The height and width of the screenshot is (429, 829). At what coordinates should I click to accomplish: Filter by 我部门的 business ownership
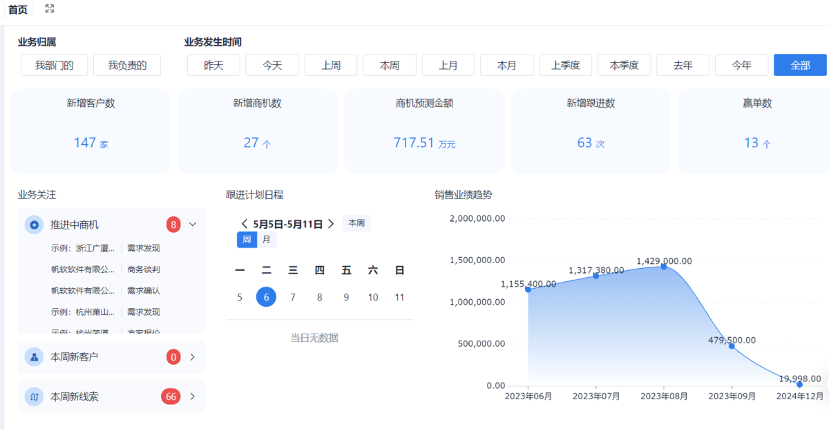pyautogui.click(x=54, y=65)
